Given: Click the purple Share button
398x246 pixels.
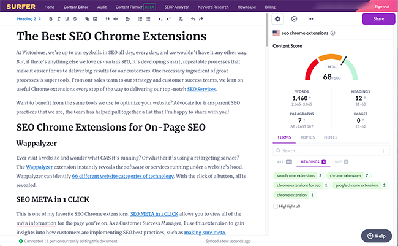Looking at the screenshot, I should (378, 19).
